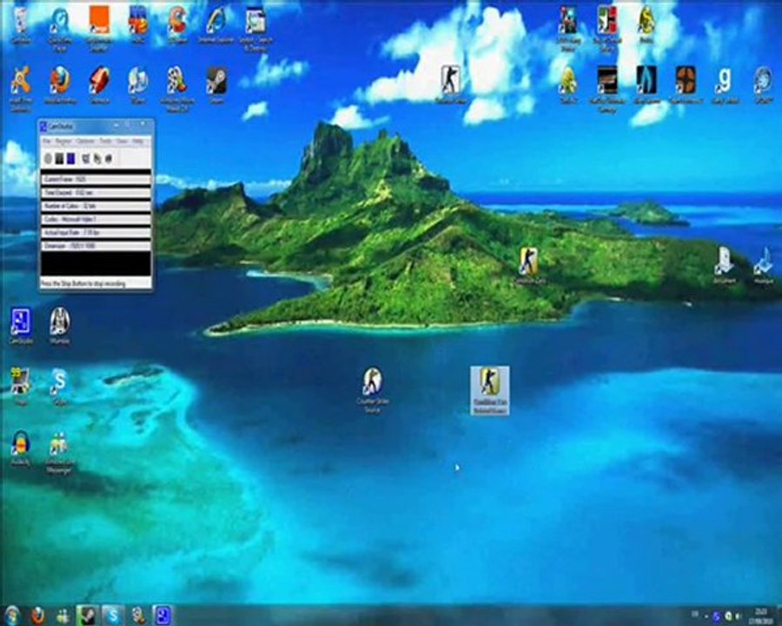
Task: Select the CamStudio desktop shortcut
Action: pyautogui.click(x=21, y=327)
